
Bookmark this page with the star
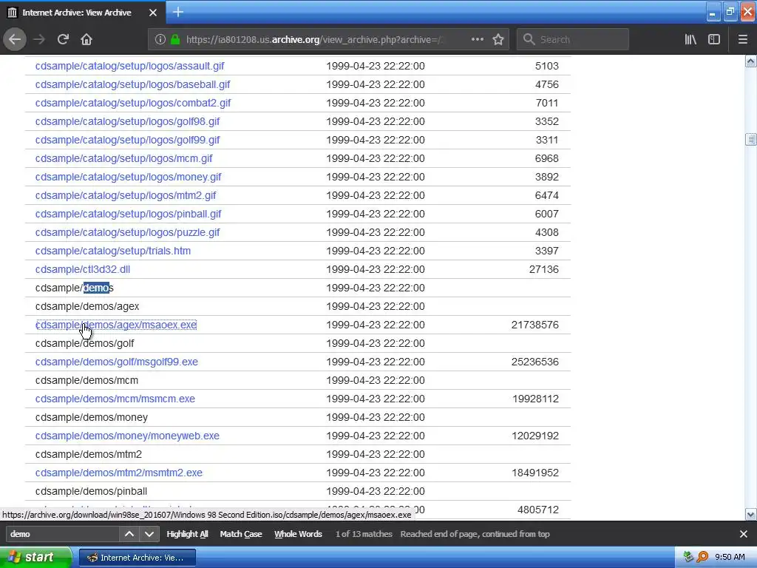(498, 39)
